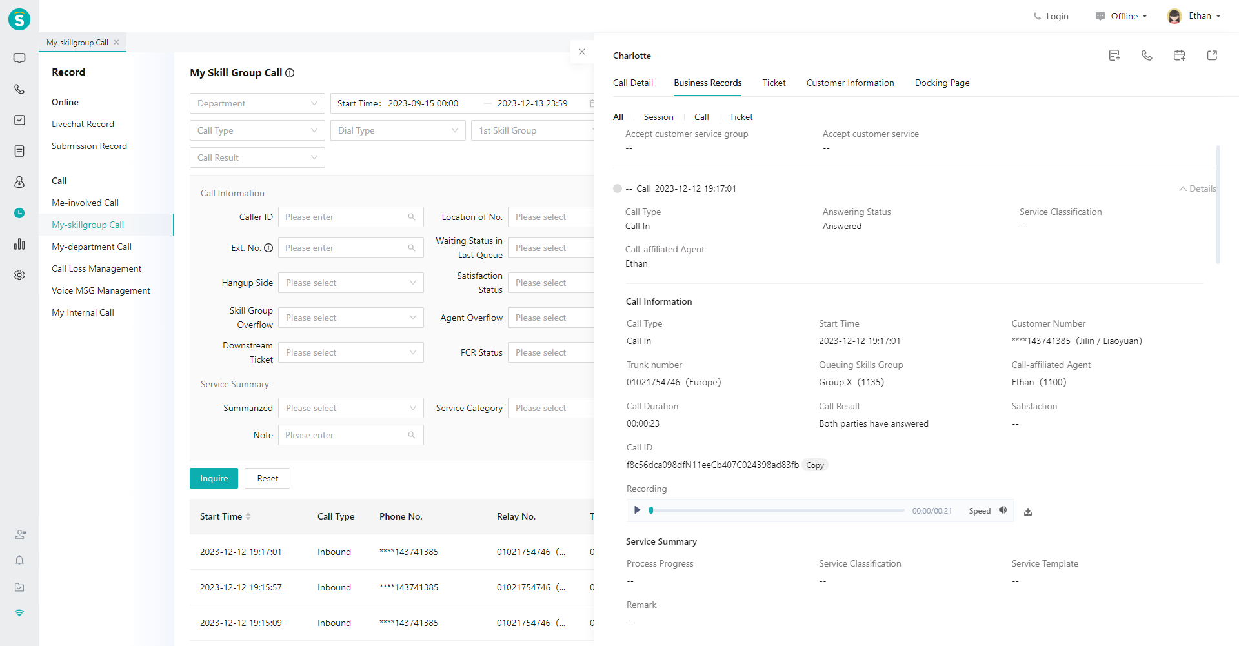Click the Login phone link
The image size is (1239, 646).
coord(1051,16)
